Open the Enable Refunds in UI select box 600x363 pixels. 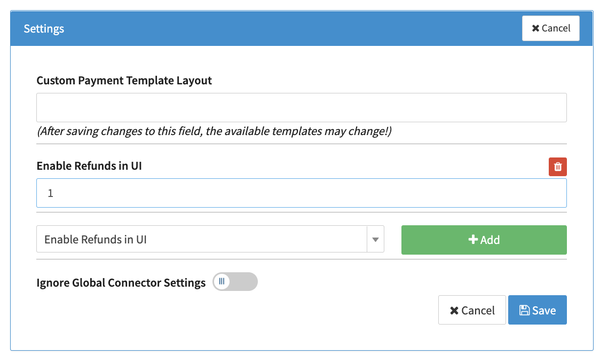[x=202, y=239]
